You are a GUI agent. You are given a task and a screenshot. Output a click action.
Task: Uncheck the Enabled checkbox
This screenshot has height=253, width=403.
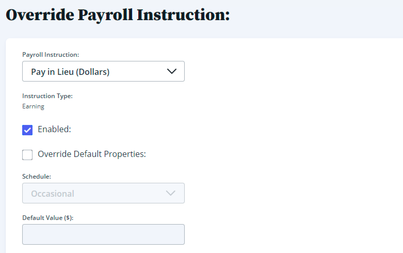27,130
